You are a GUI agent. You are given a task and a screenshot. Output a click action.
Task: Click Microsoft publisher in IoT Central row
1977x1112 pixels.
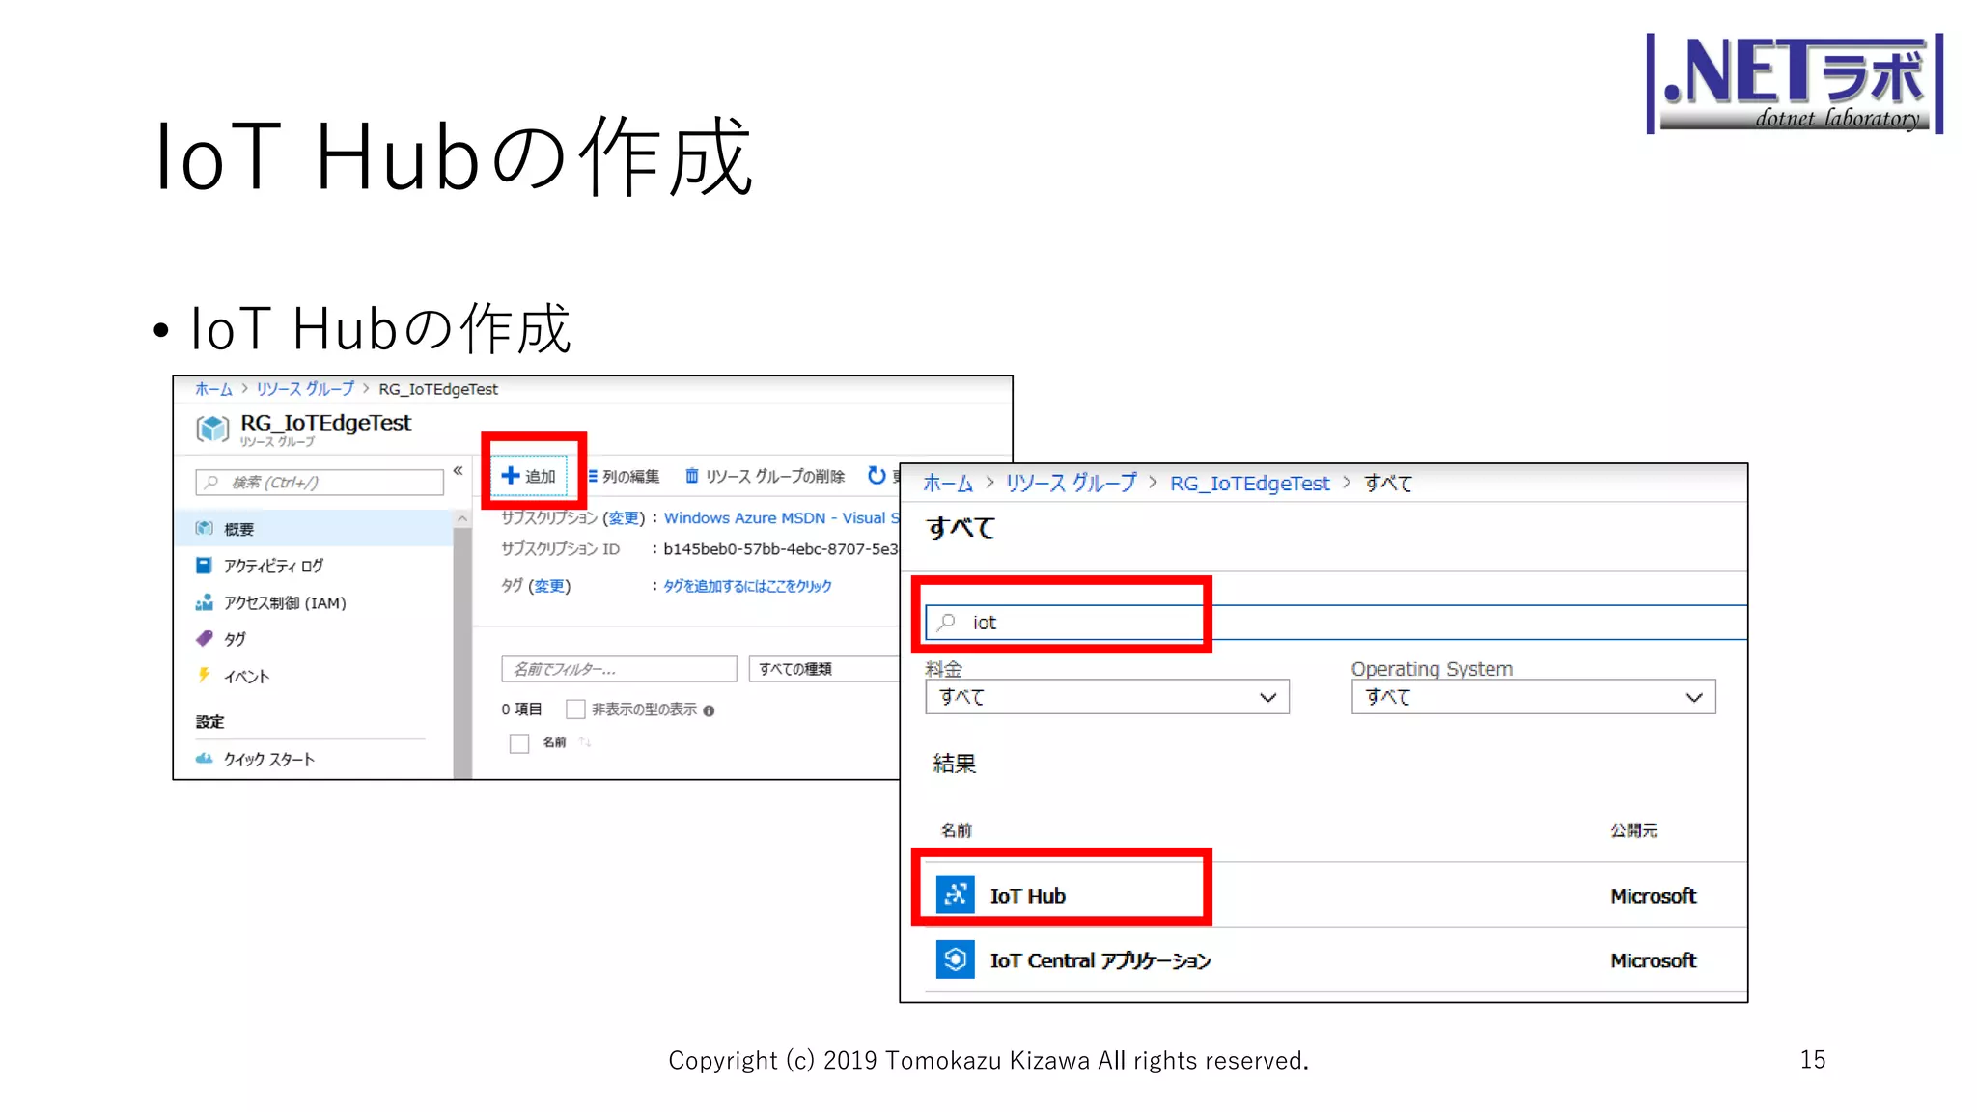coord(1653,960)
